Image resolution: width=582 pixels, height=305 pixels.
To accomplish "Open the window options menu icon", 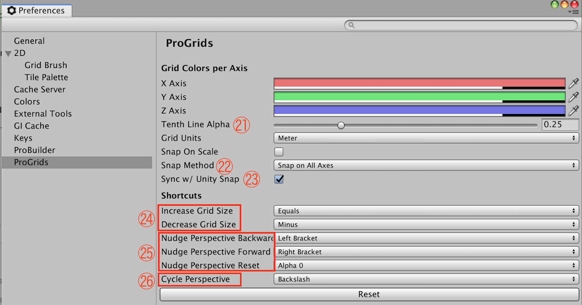I will pos(574,12).
